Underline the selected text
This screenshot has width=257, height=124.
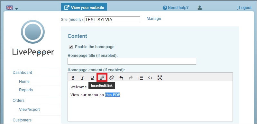point(92,78)
